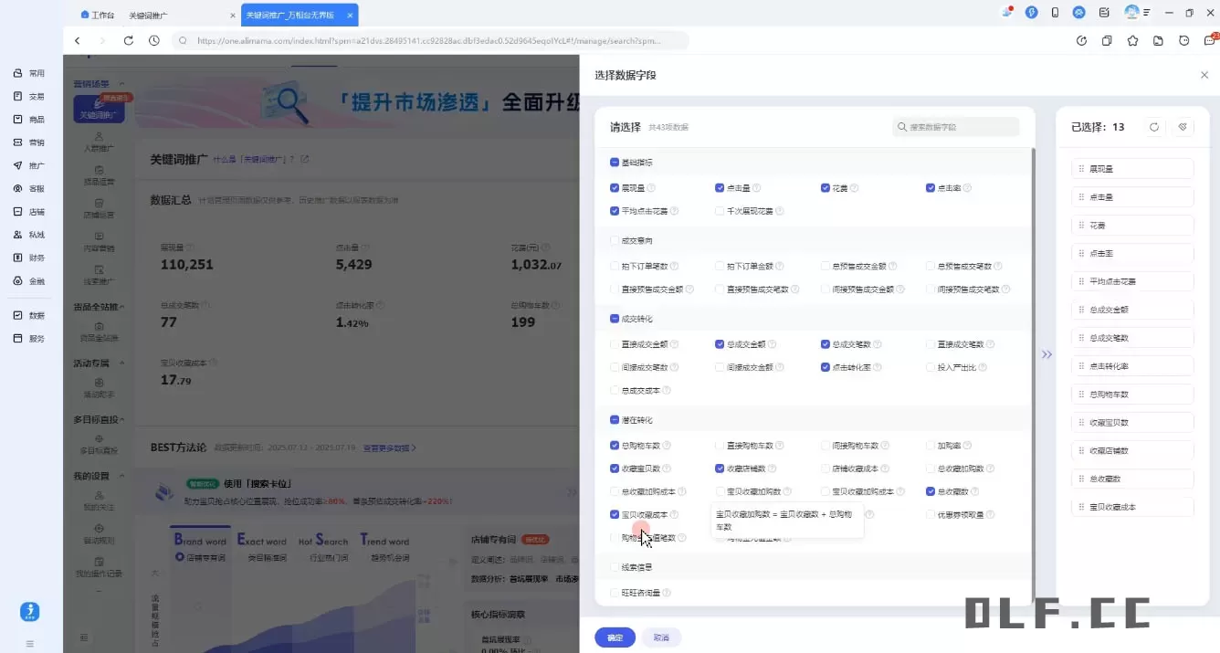Click the reset icon next to 已选择: 13
This screenshot has width=1220, height=653.
pos(1153,126)
